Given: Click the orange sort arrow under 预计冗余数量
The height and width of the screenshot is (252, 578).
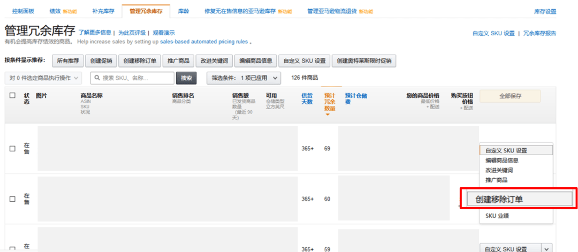Looking at the screenshot, I should (328, 114).
